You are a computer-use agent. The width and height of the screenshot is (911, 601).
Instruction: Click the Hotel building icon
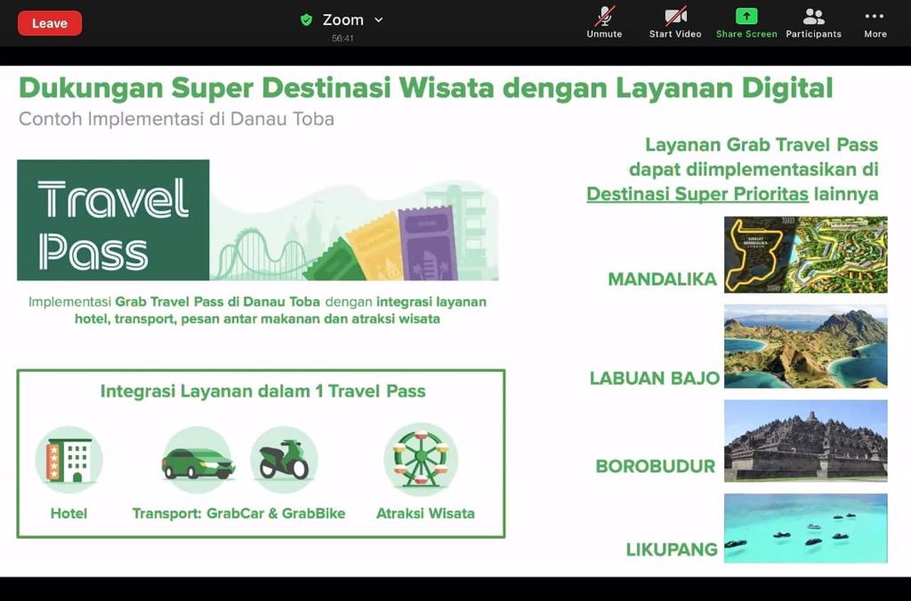69,460
